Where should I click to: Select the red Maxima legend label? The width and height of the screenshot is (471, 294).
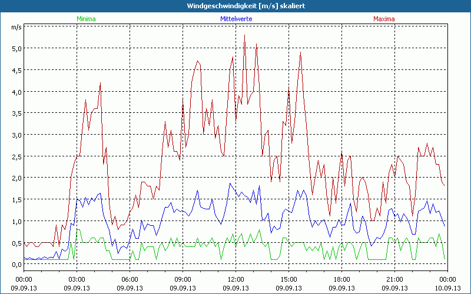[x=384, y=19]
